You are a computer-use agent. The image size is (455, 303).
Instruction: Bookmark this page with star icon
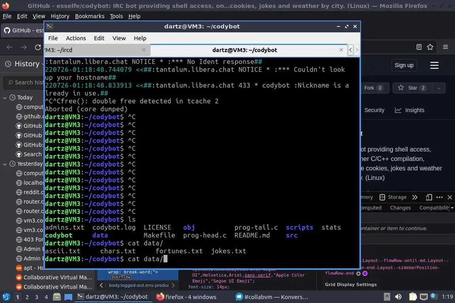tap(430, 47)
